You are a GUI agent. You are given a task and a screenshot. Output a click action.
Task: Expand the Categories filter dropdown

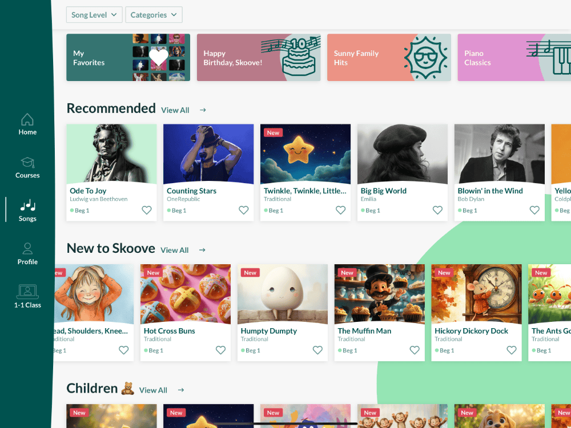click(153, 14)
